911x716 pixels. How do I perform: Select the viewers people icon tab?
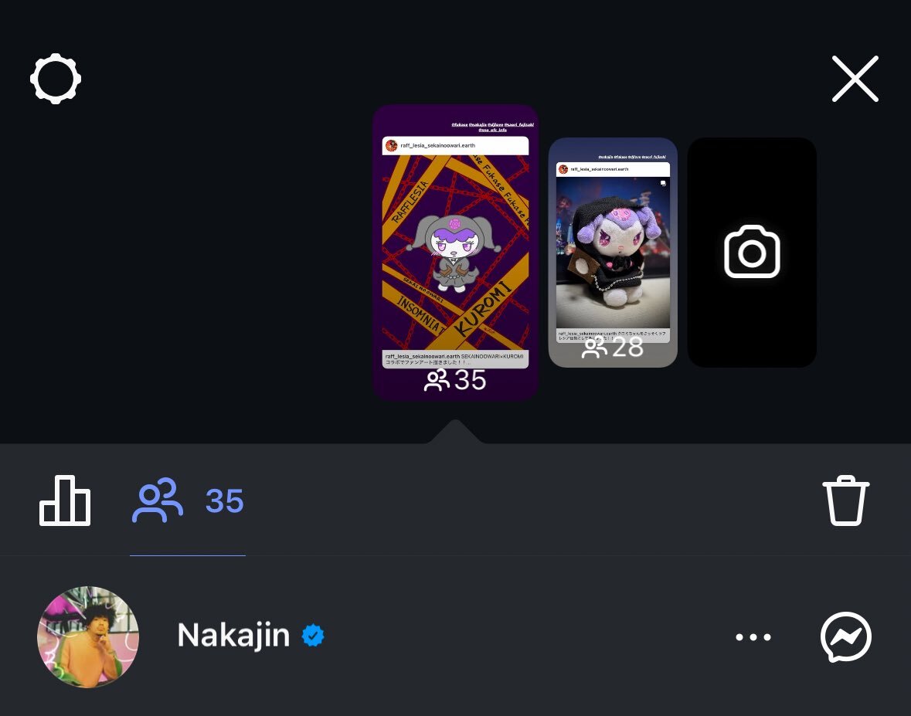(x=158, y=501)
